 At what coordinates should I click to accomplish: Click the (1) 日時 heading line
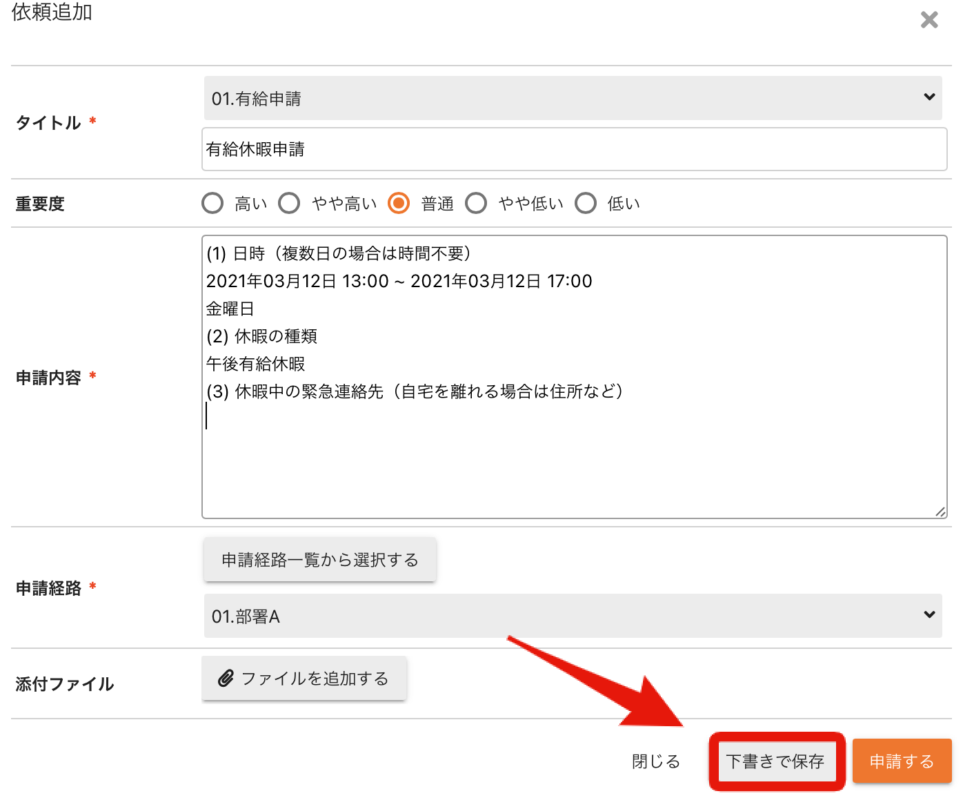(x=340, y=253)
